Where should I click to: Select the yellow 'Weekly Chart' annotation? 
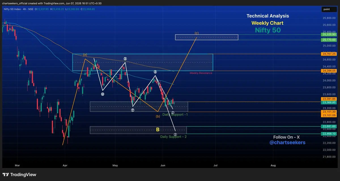[x=267, y=23]
